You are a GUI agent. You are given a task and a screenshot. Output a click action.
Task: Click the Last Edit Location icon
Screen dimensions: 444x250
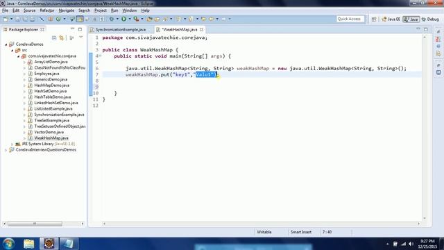point(203,19)
